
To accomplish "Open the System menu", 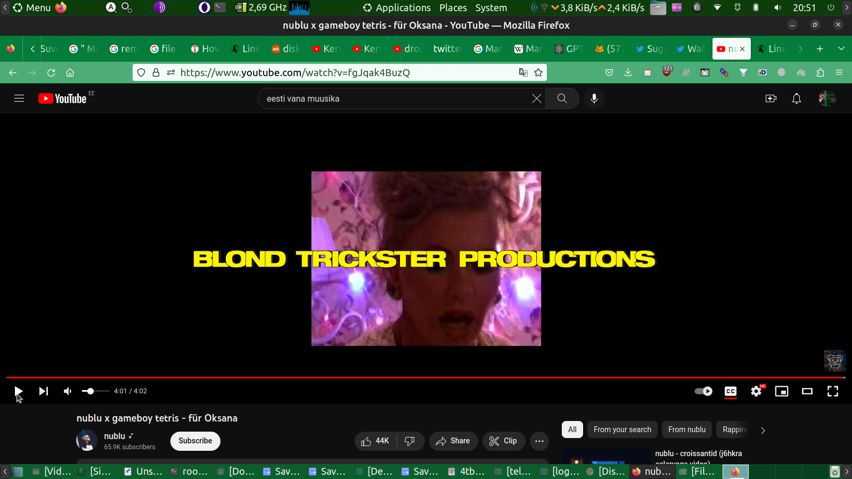I will coord(491,7).
